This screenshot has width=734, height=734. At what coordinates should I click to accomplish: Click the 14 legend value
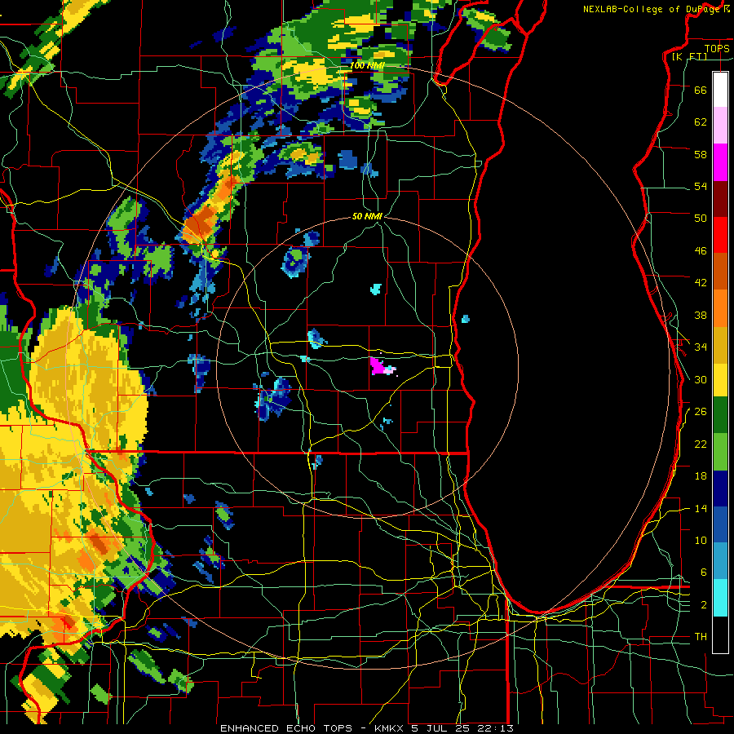(701, 508)
